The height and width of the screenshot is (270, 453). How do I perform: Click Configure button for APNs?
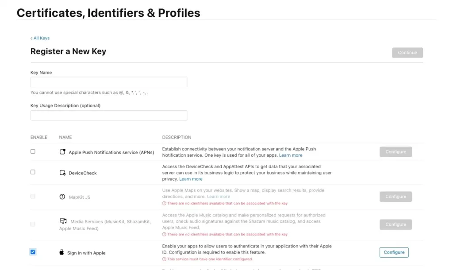(395, 152)
